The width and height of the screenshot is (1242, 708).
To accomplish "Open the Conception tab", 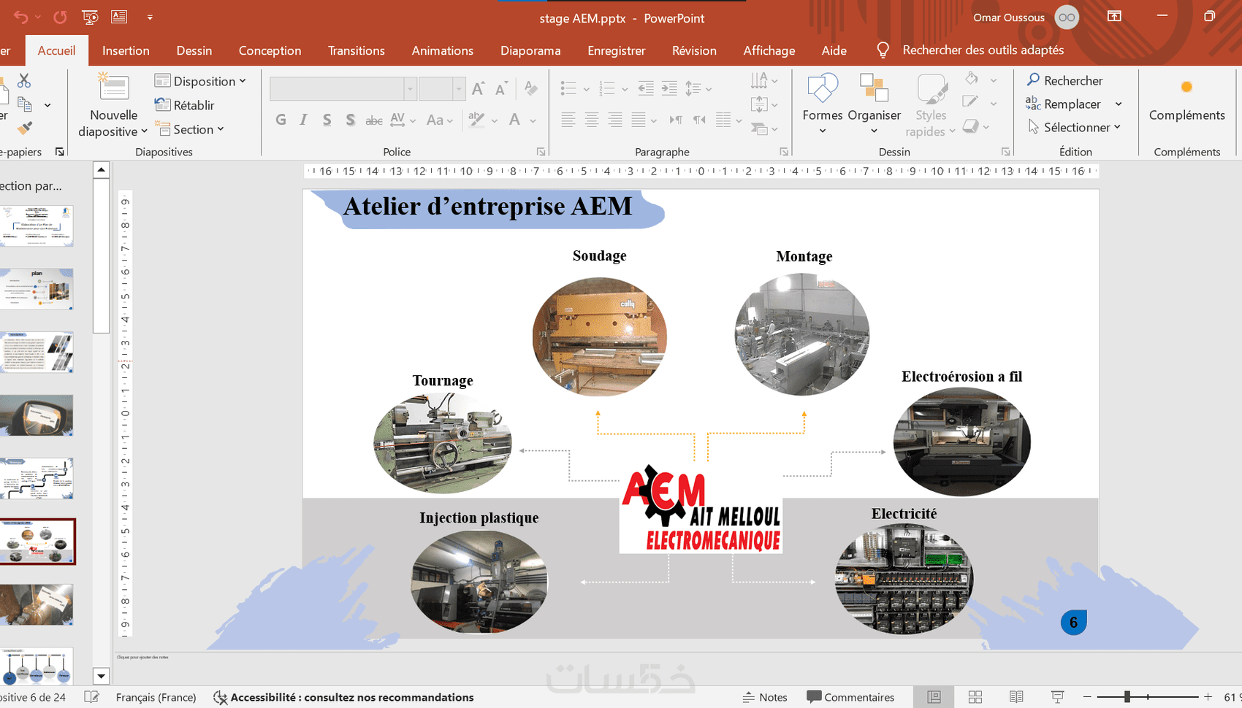I will pos(270,50).
